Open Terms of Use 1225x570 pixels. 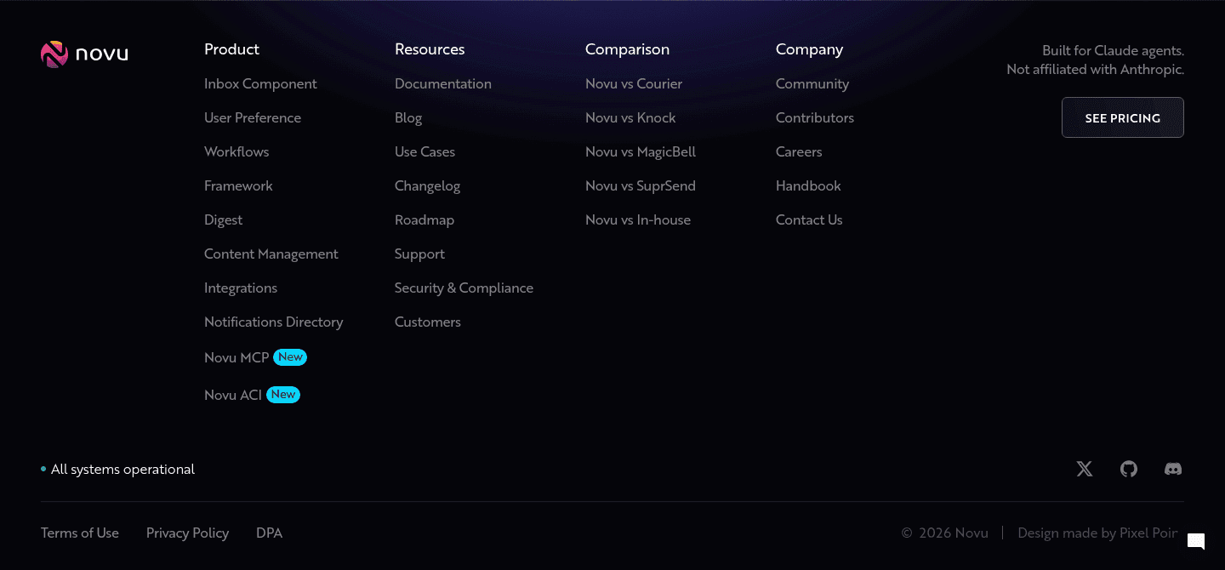80,533
